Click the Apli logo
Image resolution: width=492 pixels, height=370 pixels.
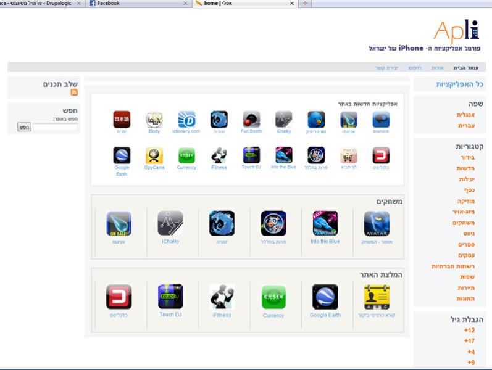pos(457,31)
